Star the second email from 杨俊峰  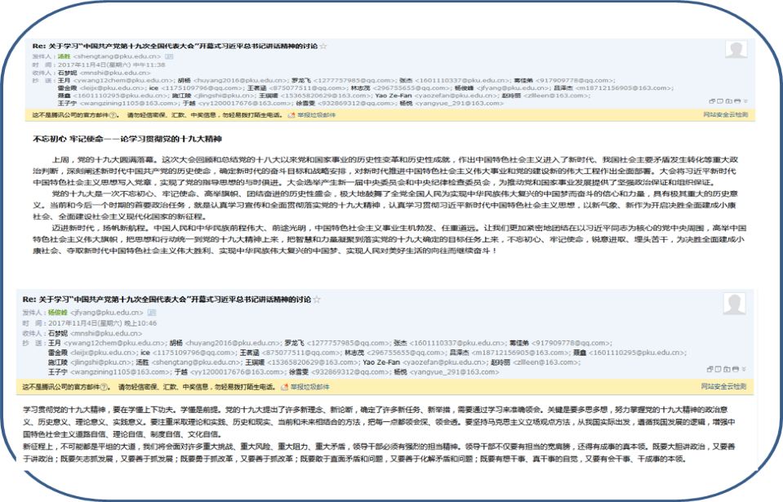317,300
